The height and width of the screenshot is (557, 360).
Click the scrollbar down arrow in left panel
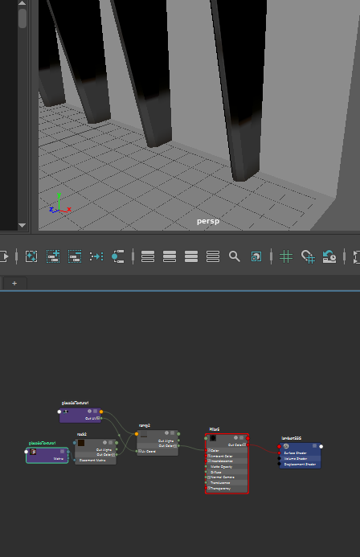22,225
